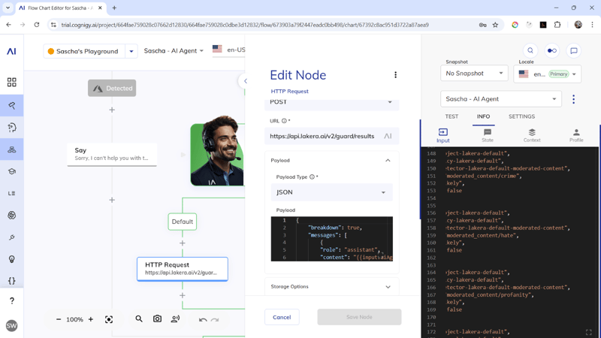The height and width of the screenshot is (338, 601).
Task: Click the Cancel button
Action: 282,317
